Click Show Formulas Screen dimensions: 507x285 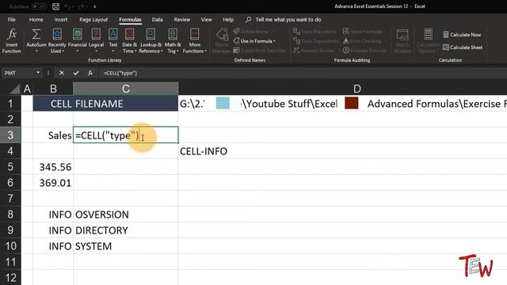[363, 32]
